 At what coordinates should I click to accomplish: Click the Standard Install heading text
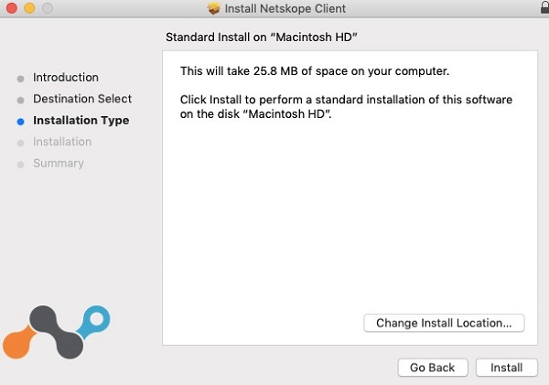[x=262, y=39]
